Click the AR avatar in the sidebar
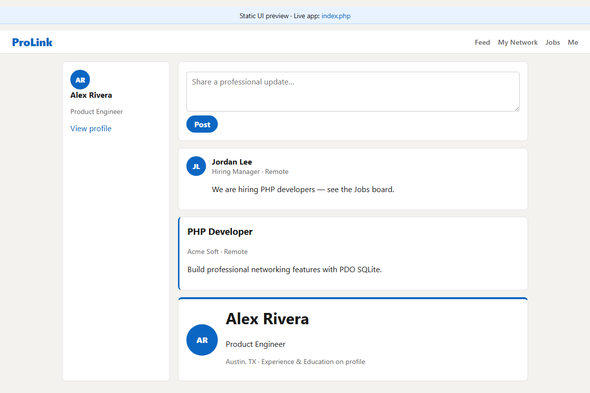The height and width of the screenshot is (393, 590). [80, 80]
